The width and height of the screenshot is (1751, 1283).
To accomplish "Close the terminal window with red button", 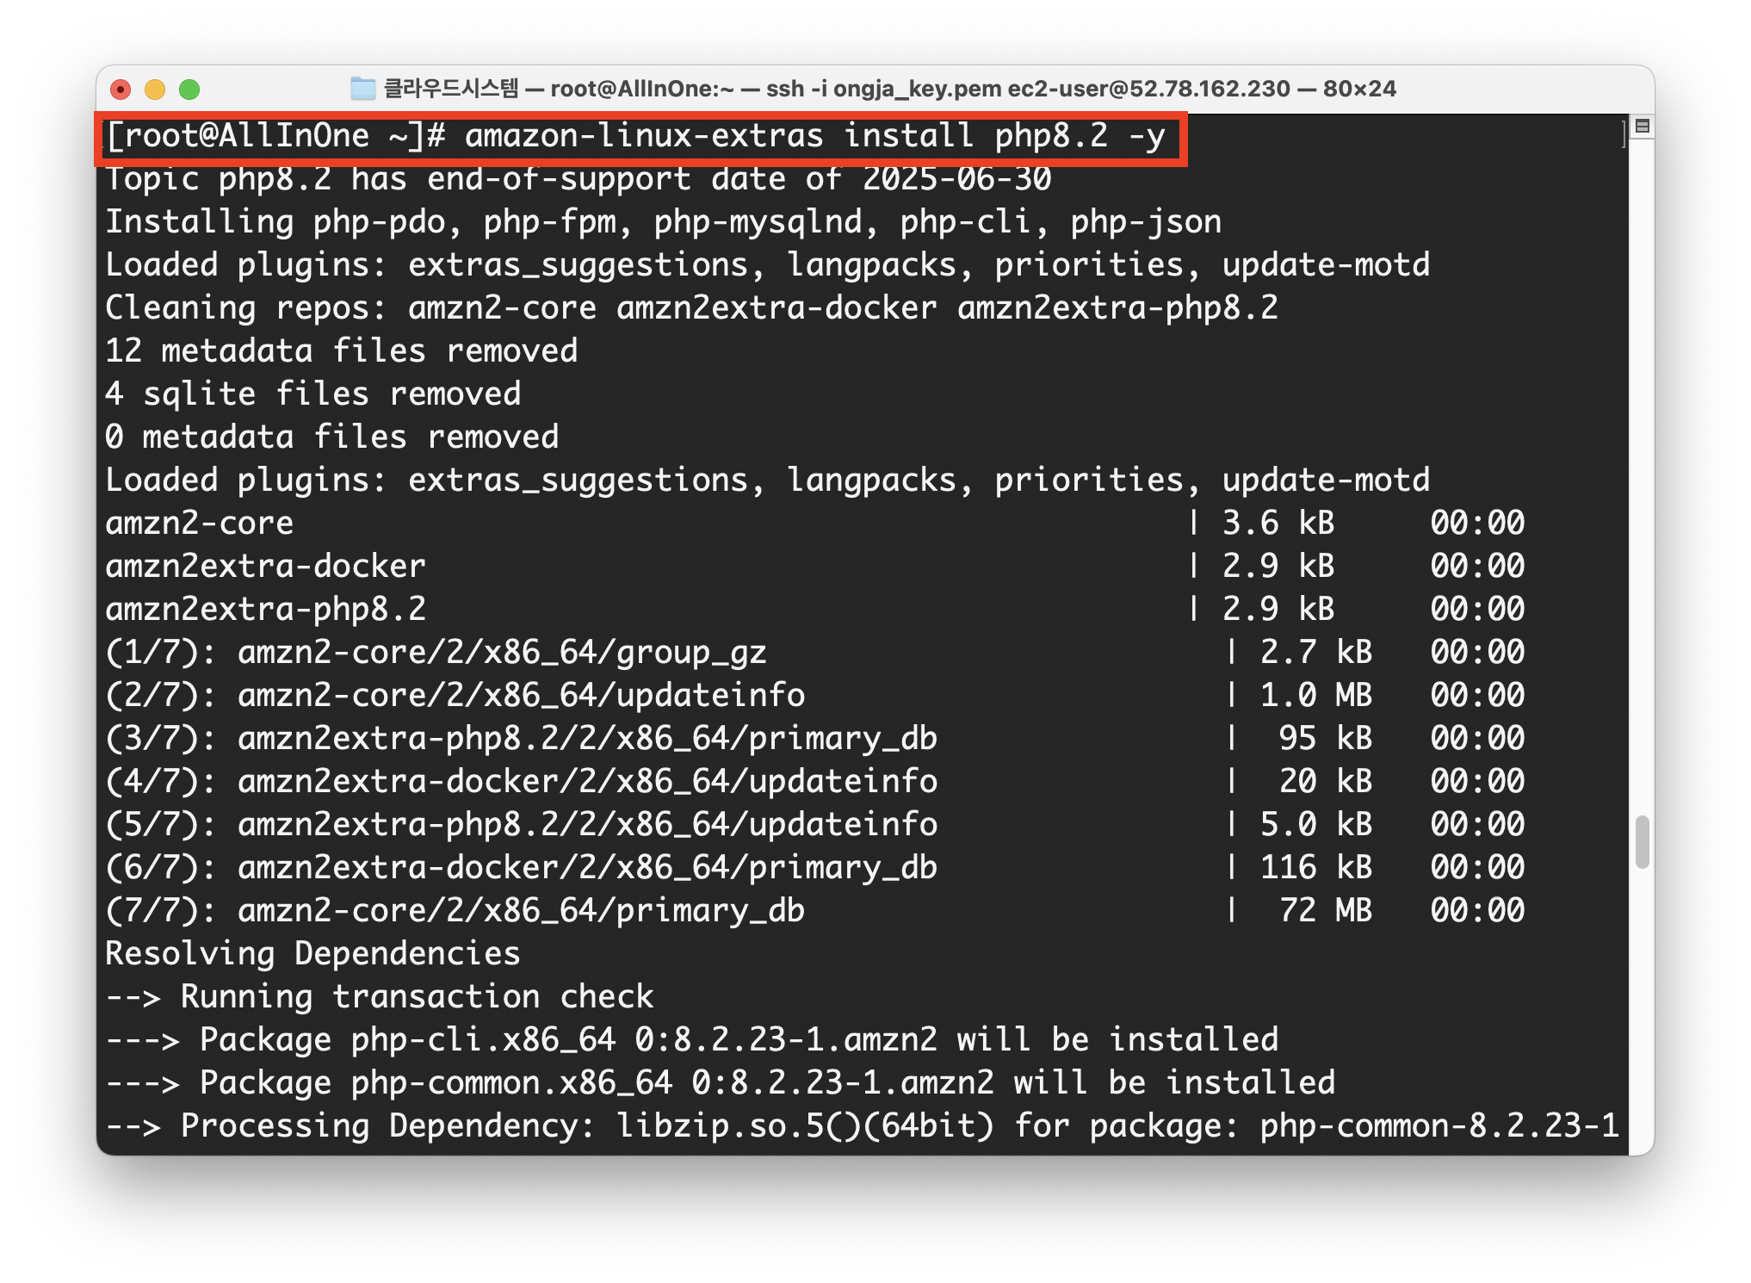I will [x=121, y=90].
